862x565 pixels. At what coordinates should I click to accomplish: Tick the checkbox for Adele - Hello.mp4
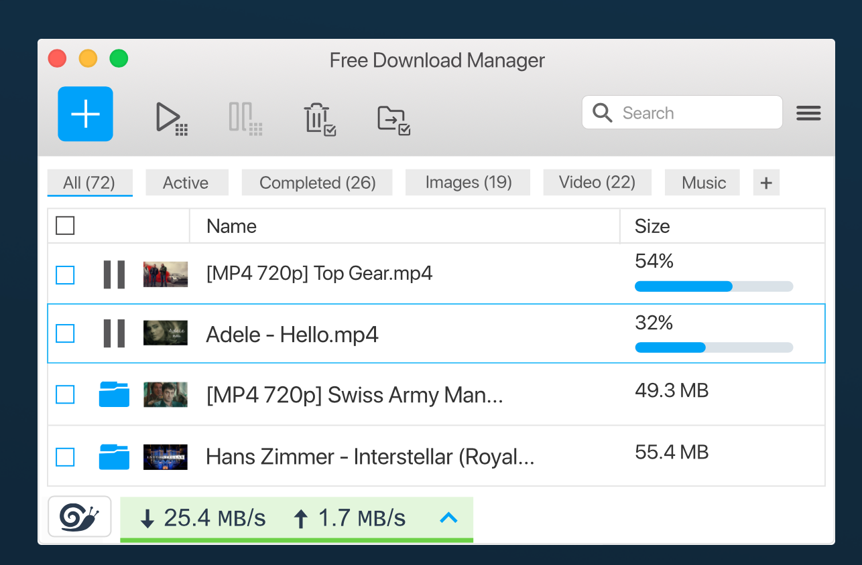tap(65, 333)
